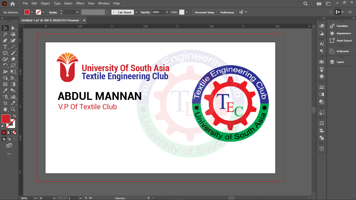Open the Workspace switcher dropdown
The width and height of the screenshot is (356, 200).
328,4
